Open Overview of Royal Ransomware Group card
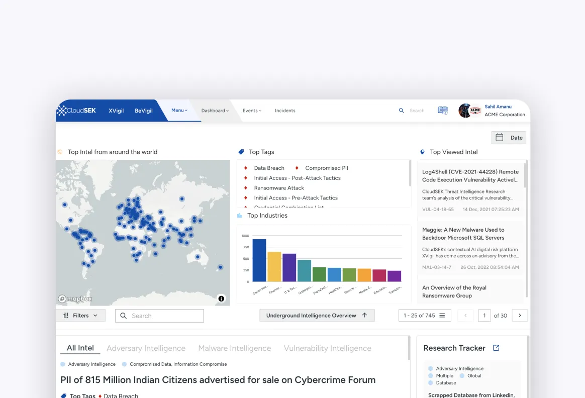585x398 pixels. click(x=470, y=291)
